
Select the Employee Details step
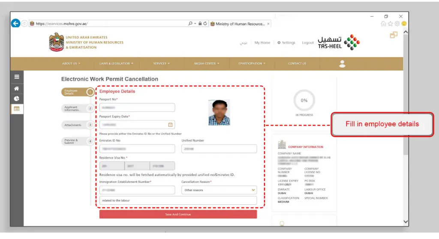(78, 92)
